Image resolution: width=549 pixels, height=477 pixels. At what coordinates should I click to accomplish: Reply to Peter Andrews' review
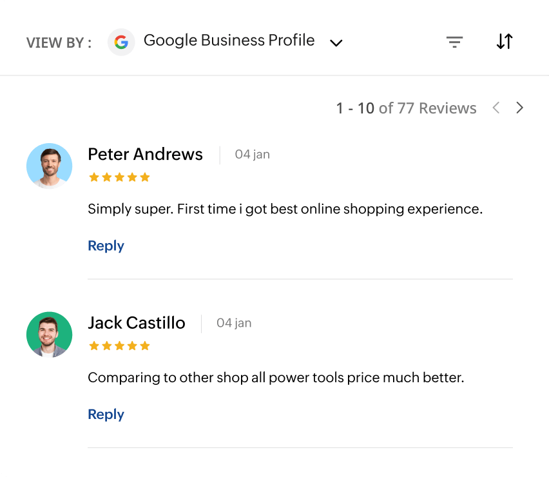click(106, 246)
